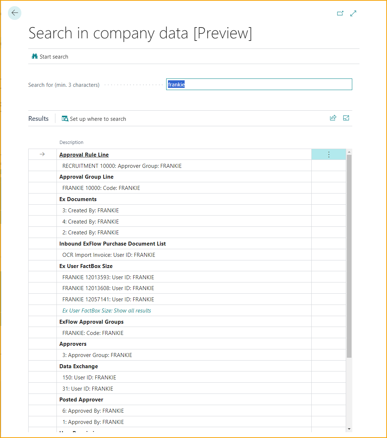Select the RECRUITMENT 10000 Approver Group result
The height and width of the screenshot is (438, 387).
pos(122,166)
